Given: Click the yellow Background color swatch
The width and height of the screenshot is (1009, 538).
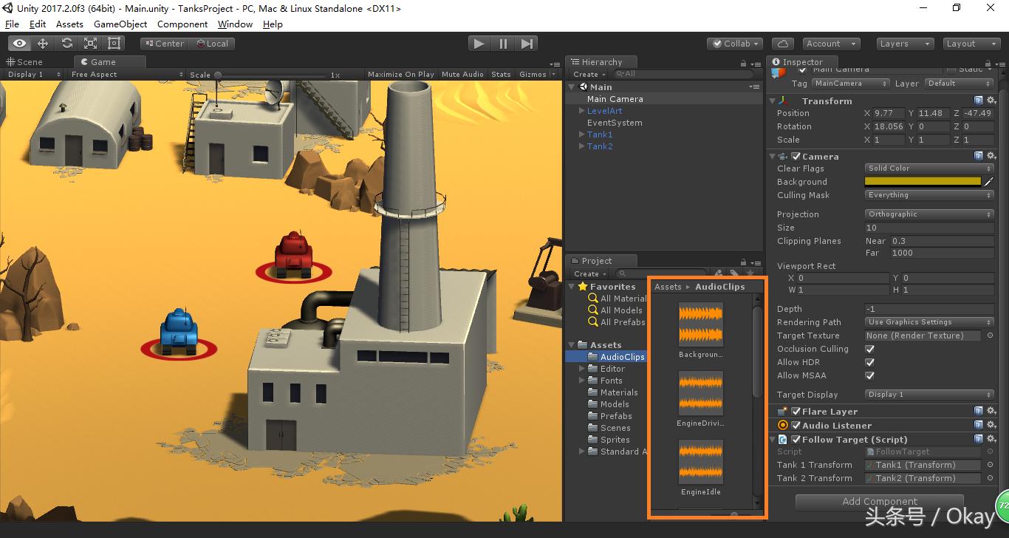Looking at the screenshot, I should tap(923, 181).
